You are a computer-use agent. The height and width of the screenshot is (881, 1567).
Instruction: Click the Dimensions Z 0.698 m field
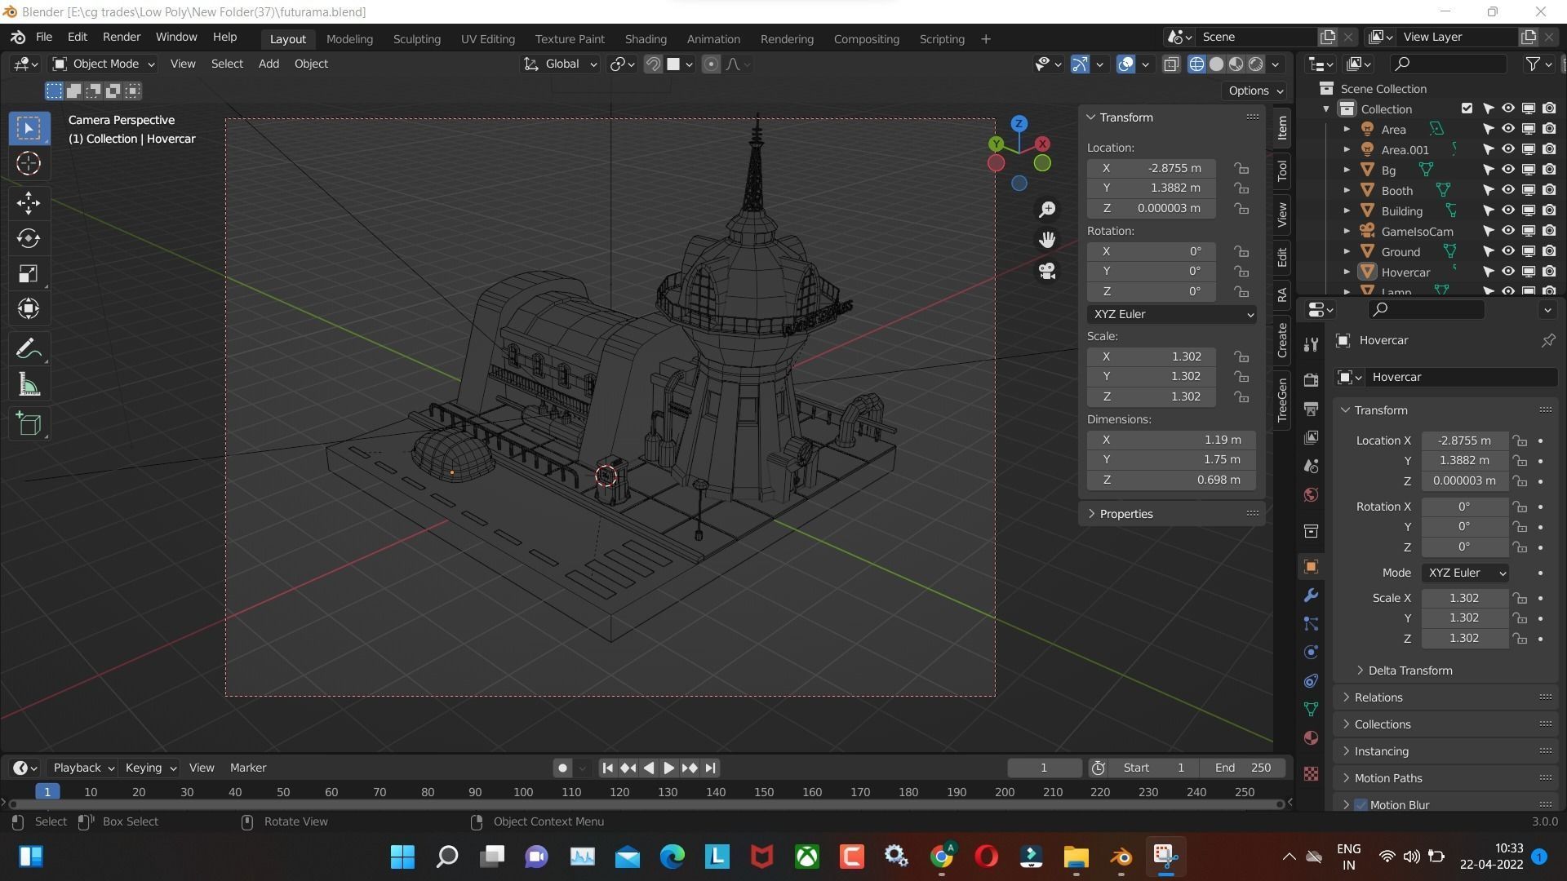click(1171, 480)
